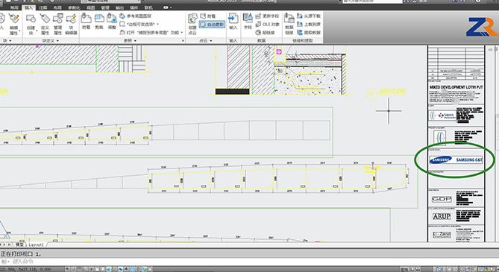Open the 管理属性 Manage Attributes tool

click(57, 24)
